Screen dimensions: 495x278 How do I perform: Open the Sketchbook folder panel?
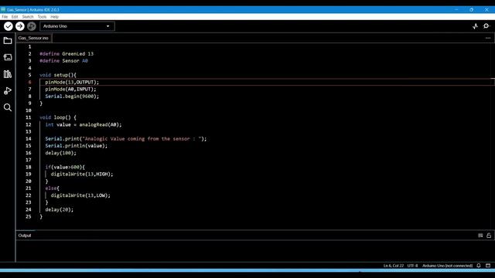tap(8, 41)
